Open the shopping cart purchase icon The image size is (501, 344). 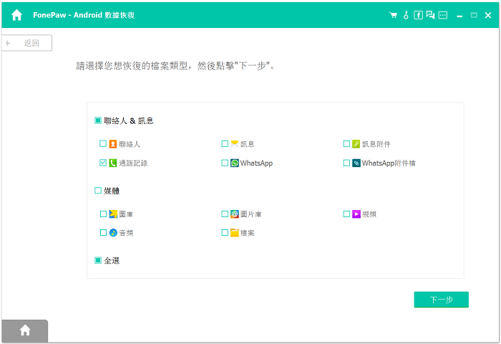pyautogui.click(x=393, y=15)
